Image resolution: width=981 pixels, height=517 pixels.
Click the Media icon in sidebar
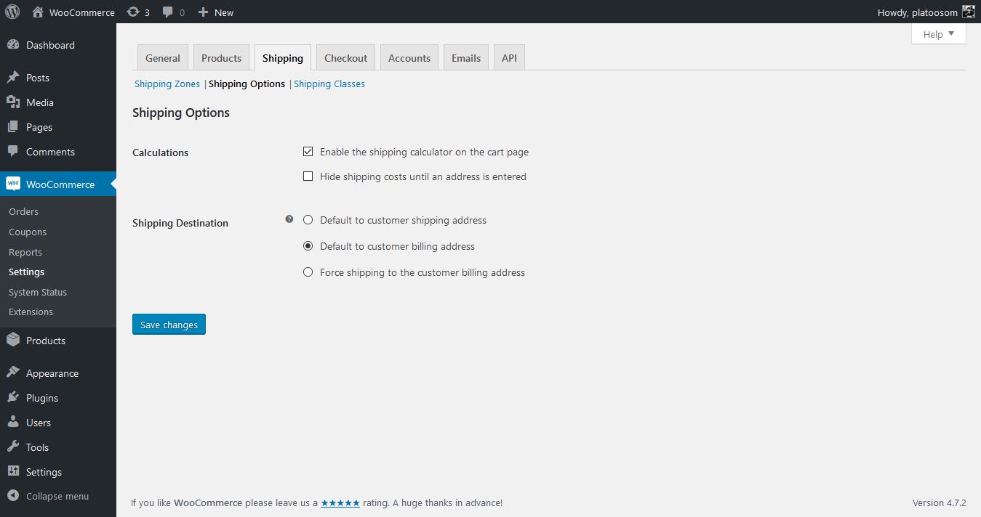(13, 102)
